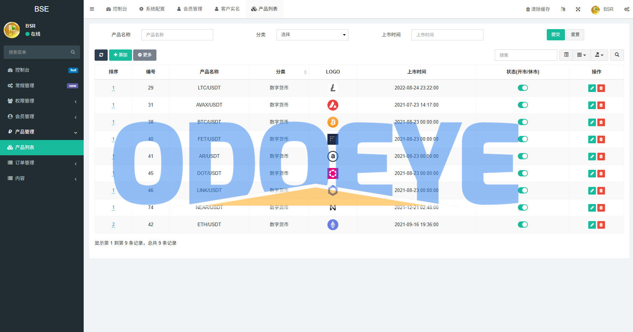
Task: Edit the FET/USDT product row
Action: 592,139
